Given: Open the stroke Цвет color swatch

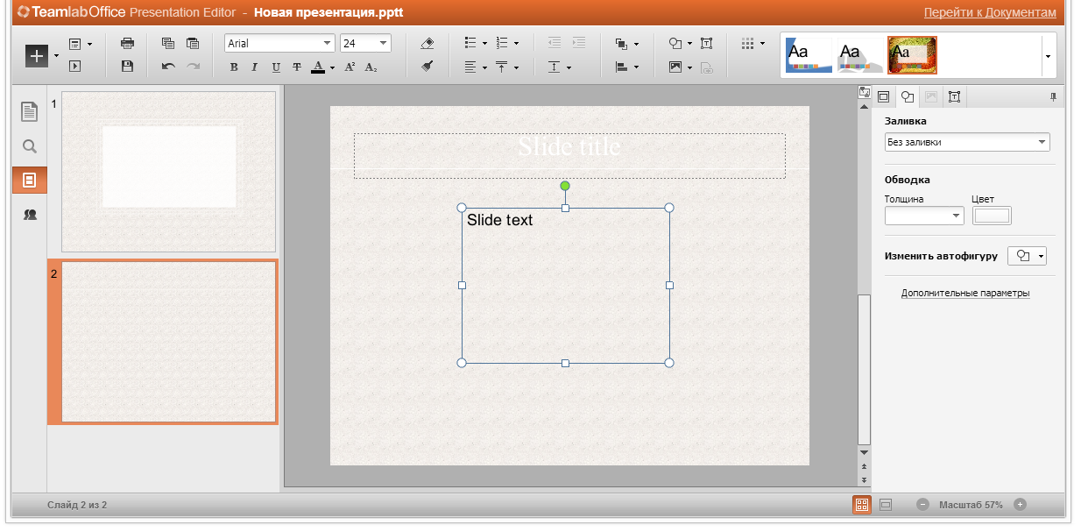Looking at the screenshot, I should (991, 216).
